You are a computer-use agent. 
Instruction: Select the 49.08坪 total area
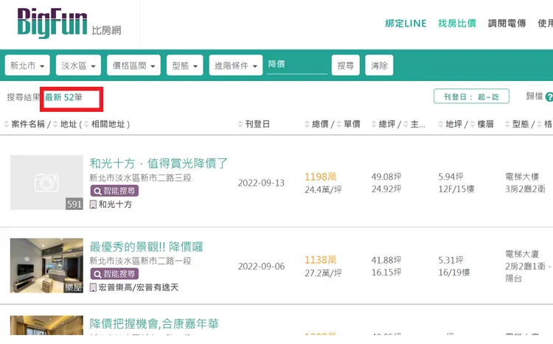pos(386,177)
